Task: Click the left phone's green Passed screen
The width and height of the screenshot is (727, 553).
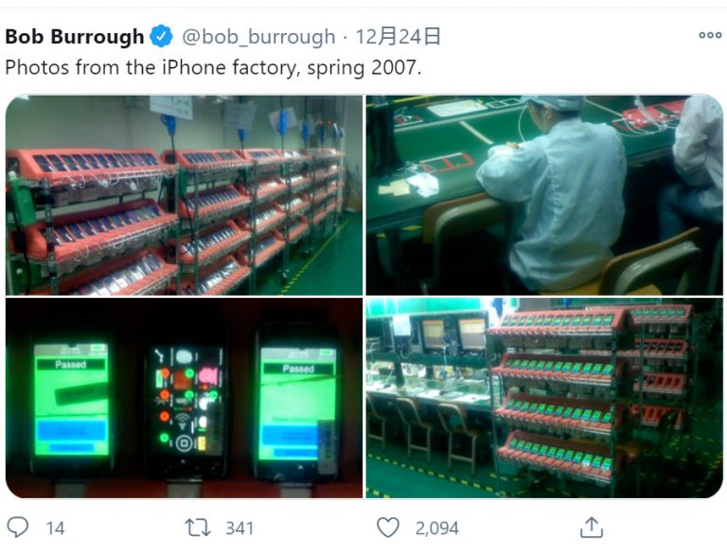Action: coord(71,399)
